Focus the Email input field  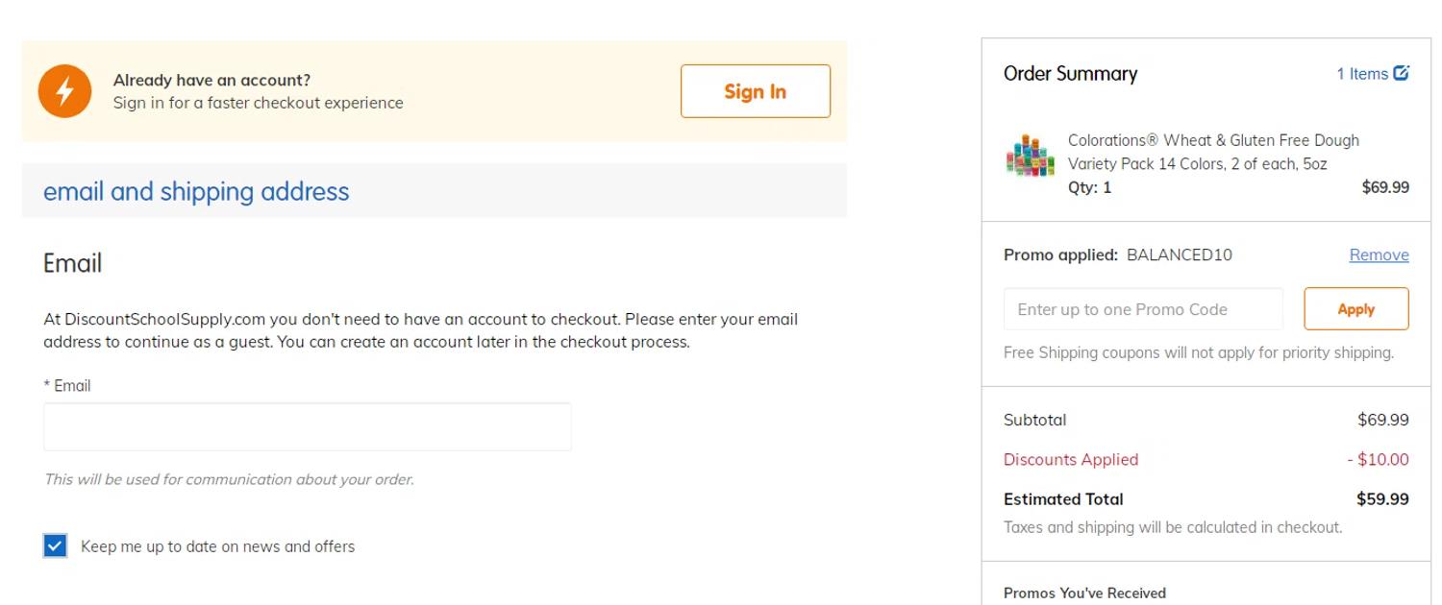click(308, 427)
